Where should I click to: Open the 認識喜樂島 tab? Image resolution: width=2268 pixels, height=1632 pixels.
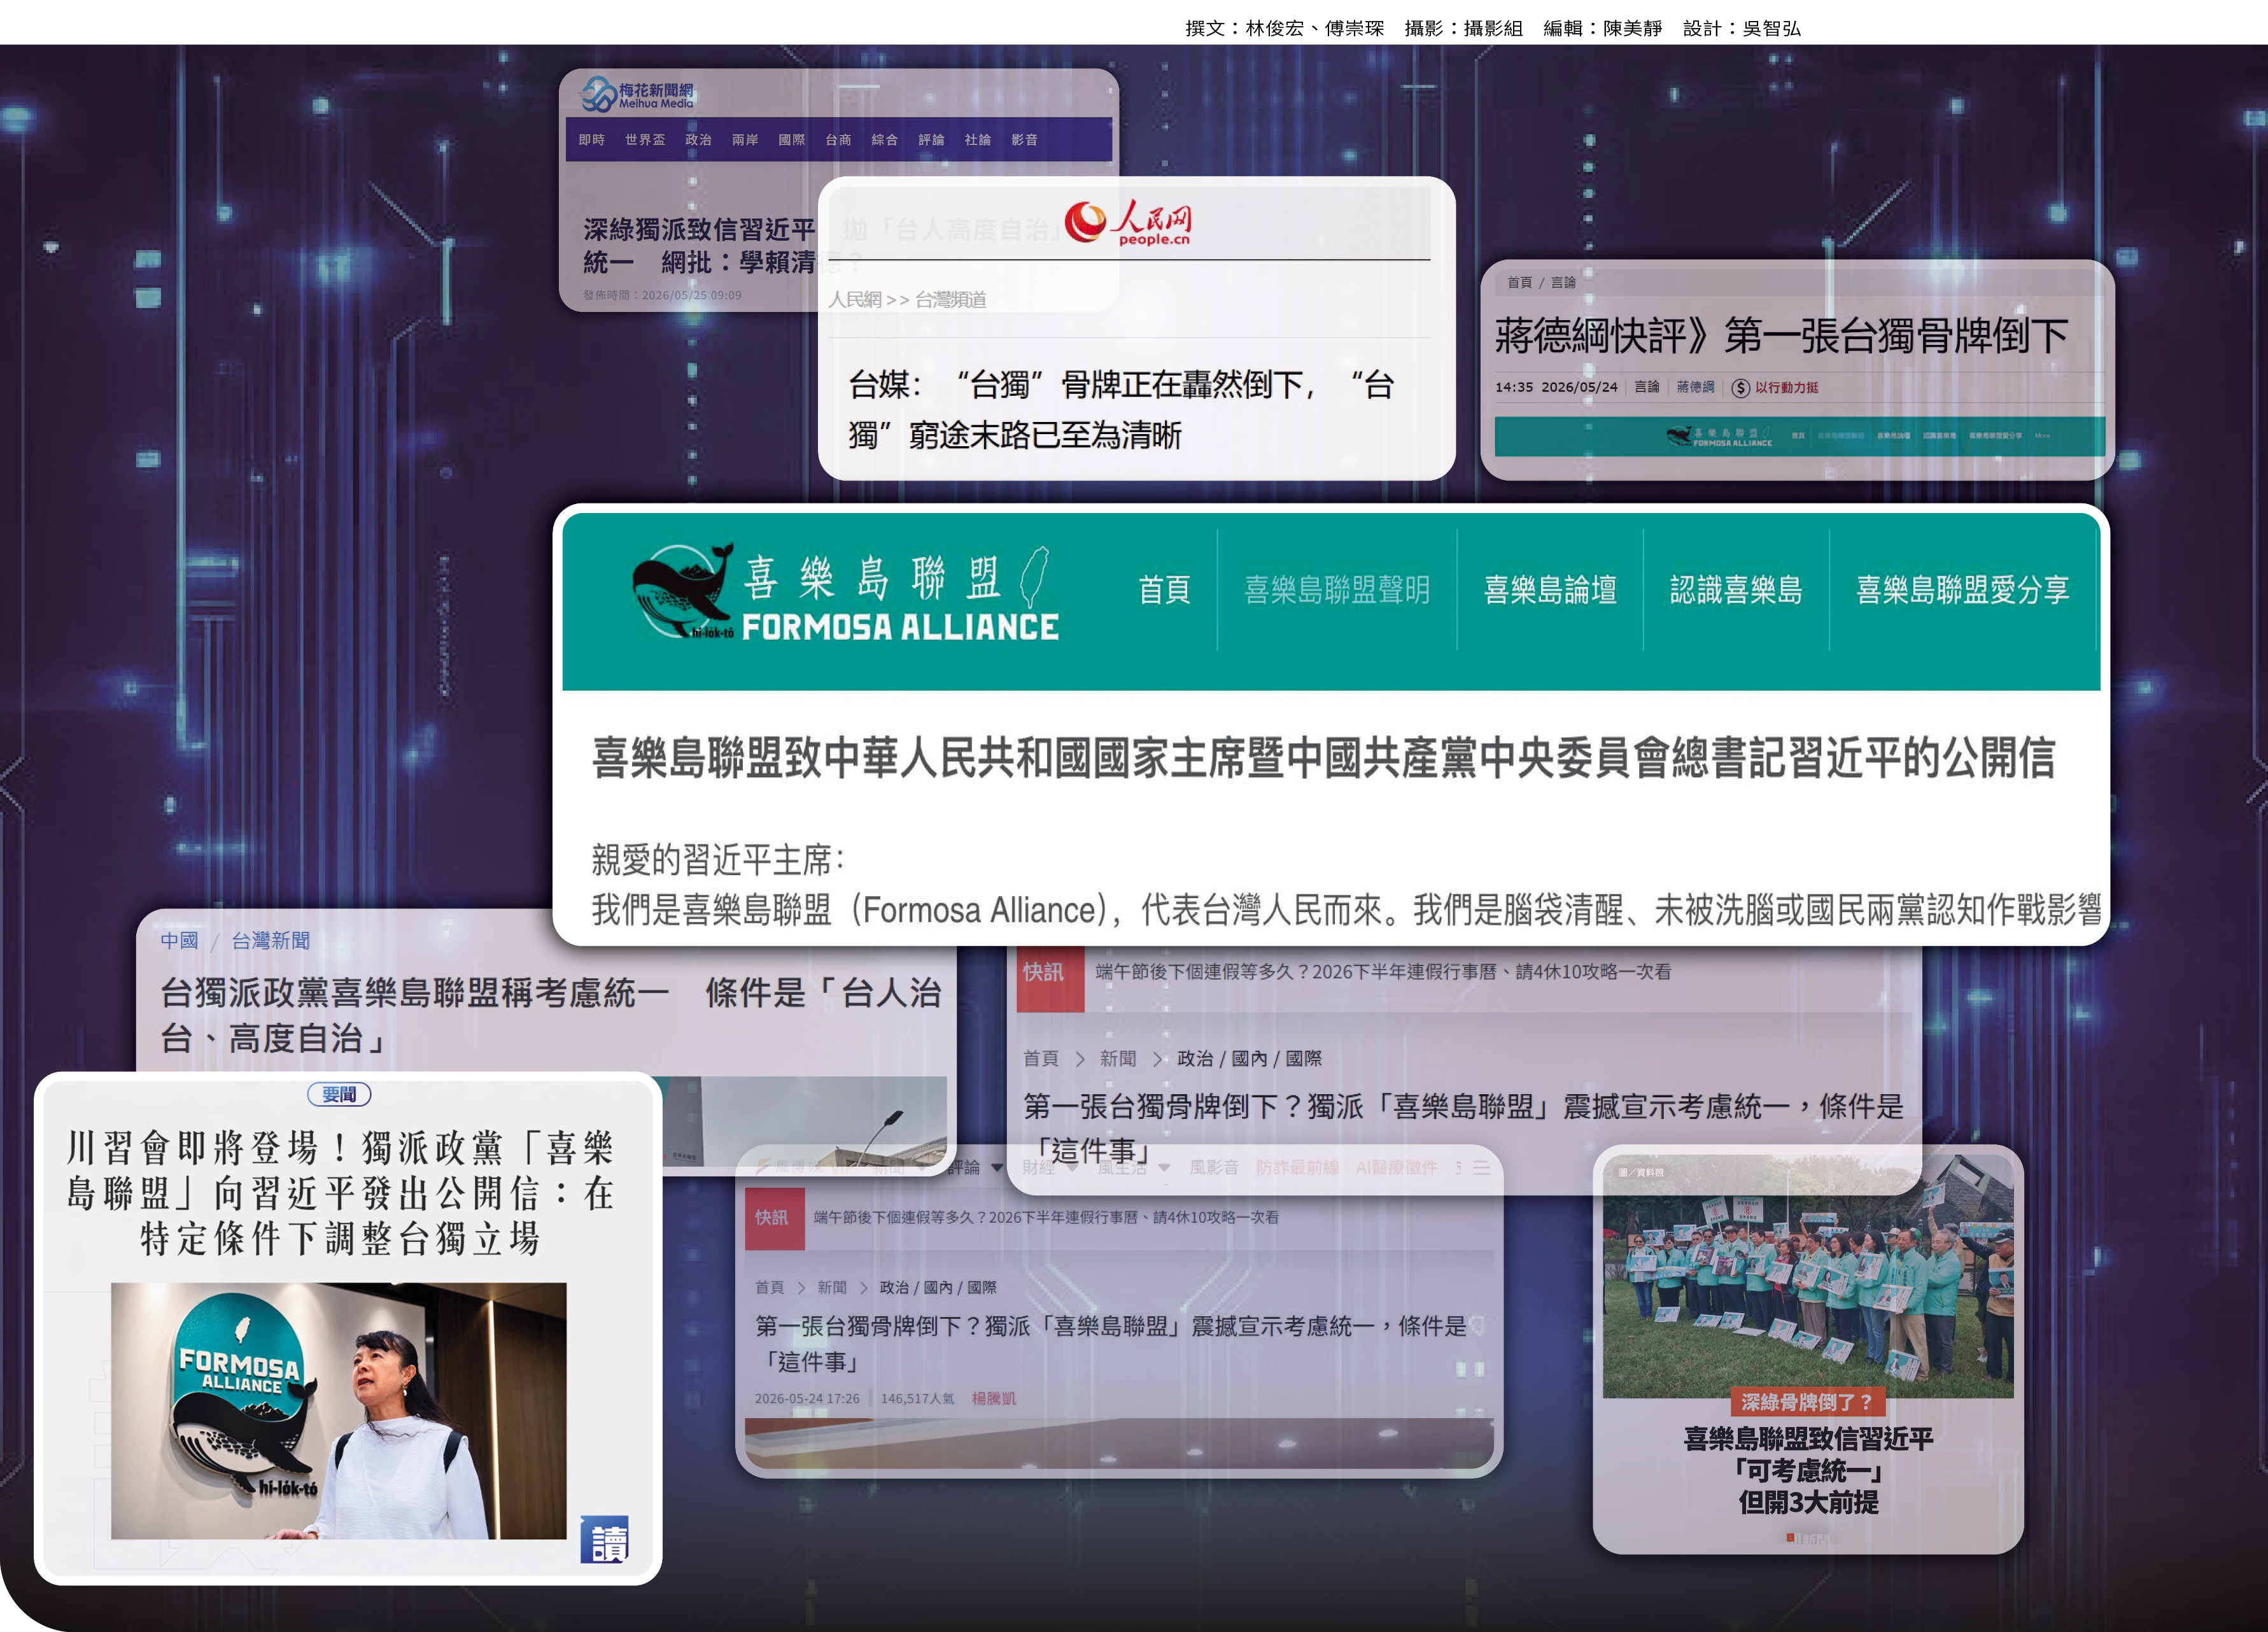pos(1736,590)
